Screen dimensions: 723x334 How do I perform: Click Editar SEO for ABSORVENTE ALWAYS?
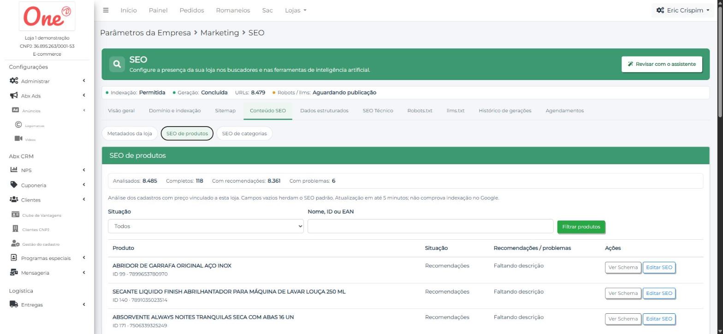point(659,319)
